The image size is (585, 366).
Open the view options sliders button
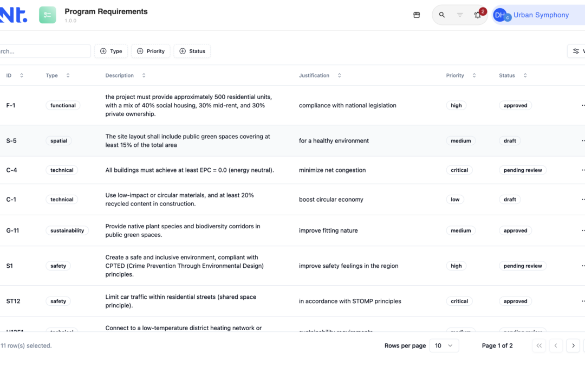tap(577, 51)
